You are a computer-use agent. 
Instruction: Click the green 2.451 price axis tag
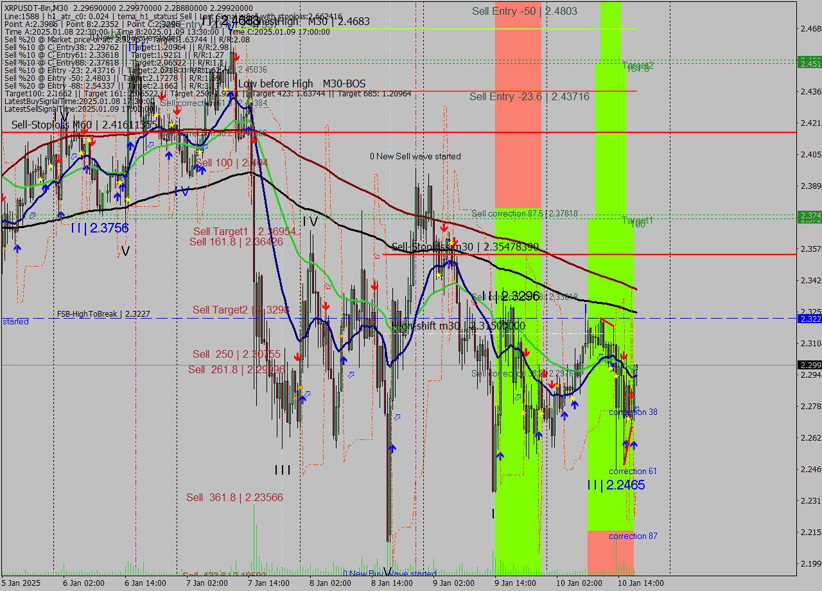tap(809, 62)
